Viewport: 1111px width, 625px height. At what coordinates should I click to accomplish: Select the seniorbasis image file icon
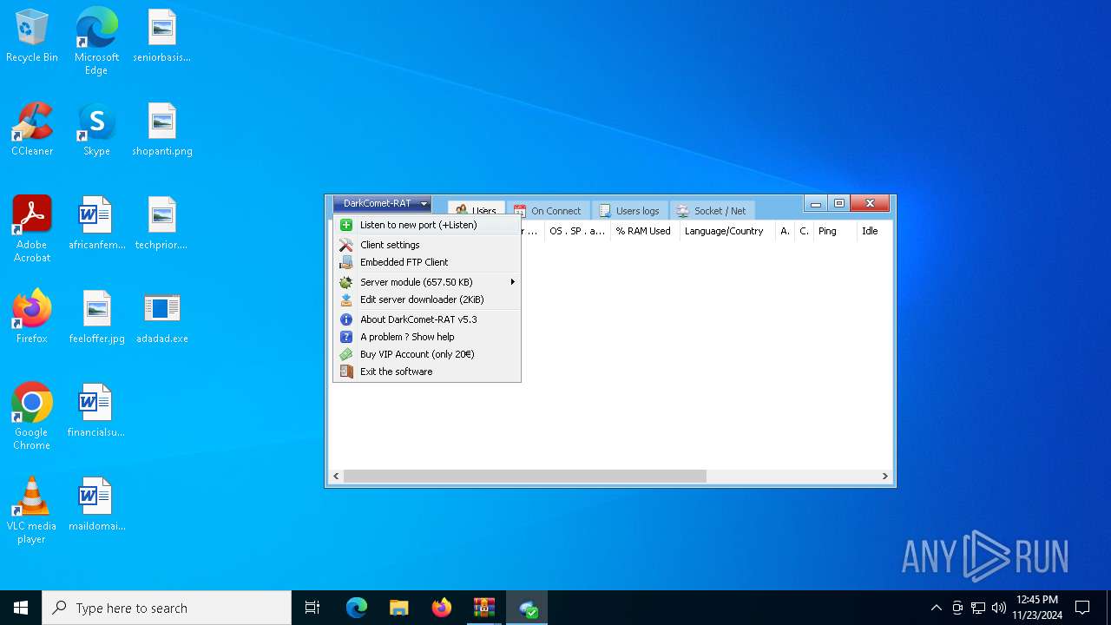(x=162, y=36)
